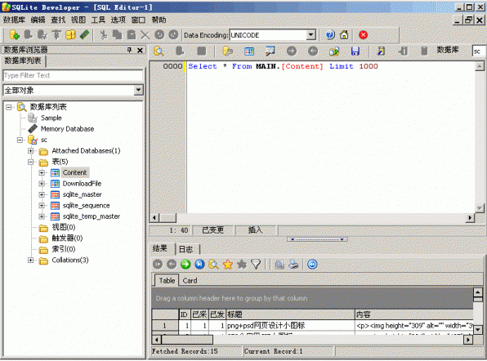Click the yellow database pair icon
This screenshot has height=361, width=487.
pos(70,35)
